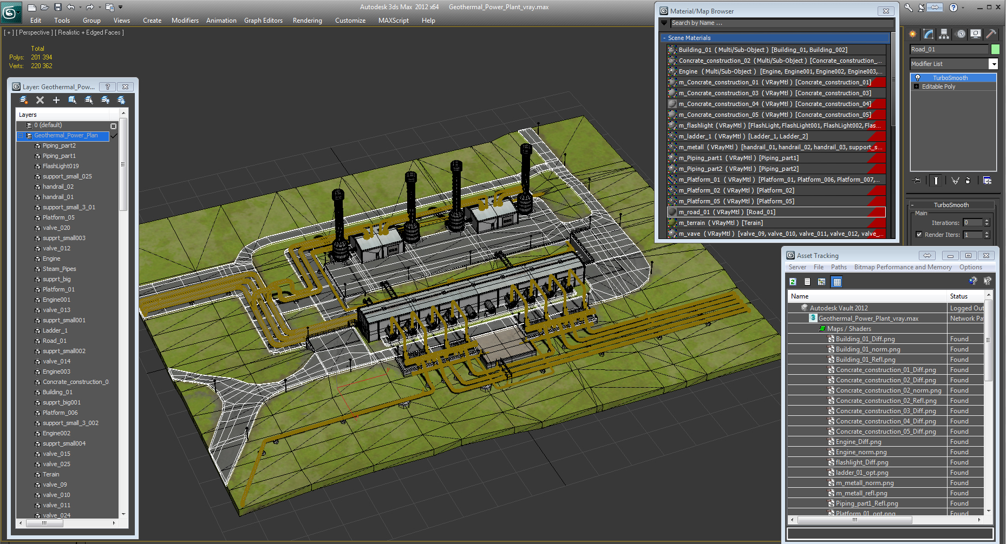Select m_road_01 material in the browser
This screenshot has height=544, width=1006.
click(776, 212)
